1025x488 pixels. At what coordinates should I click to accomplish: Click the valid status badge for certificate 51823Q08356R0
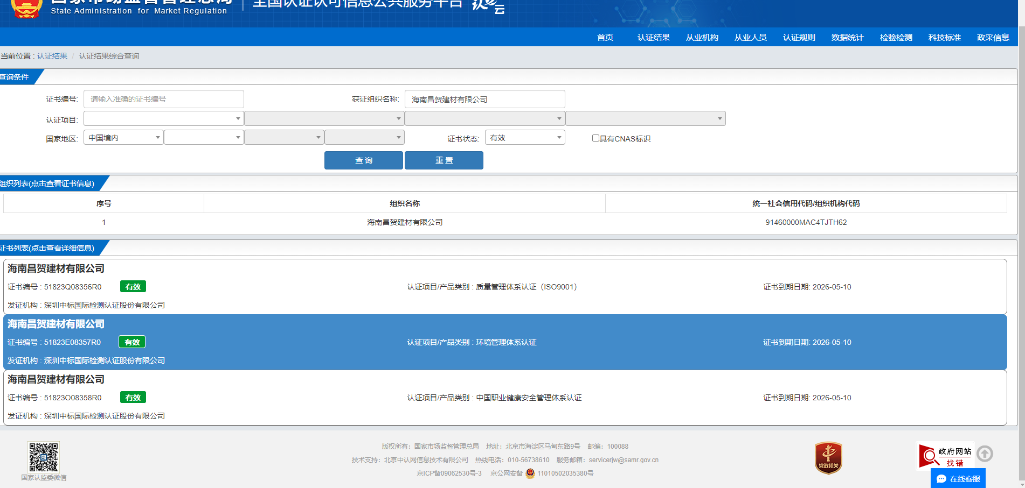click(133, 287)
